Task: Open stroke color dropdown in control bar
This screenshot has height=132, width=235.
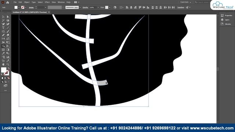Action: point(26,7)
